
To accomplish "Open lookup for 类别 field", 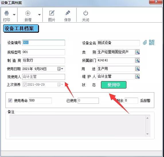I will (137, 52).
